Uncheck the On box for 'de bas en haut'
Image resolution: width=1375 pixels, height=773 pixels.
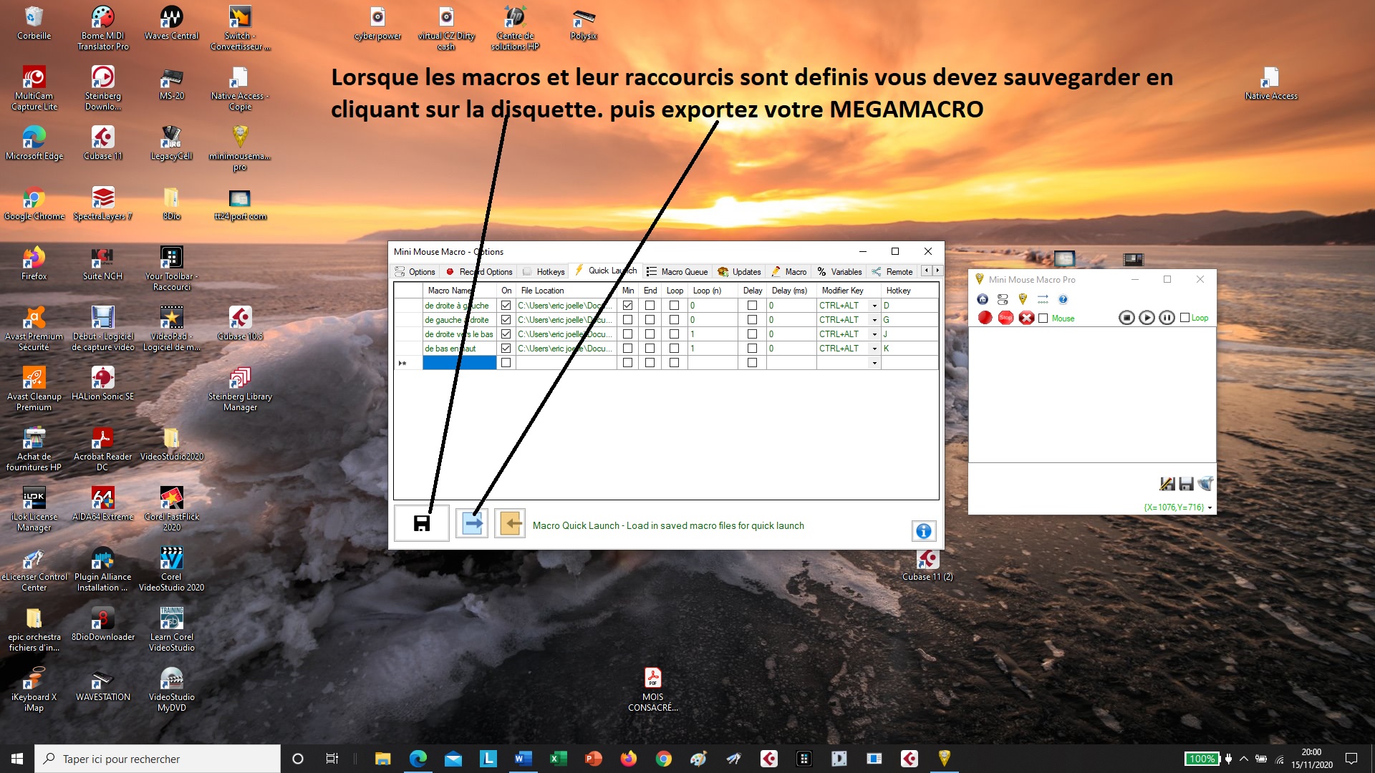point(506,349)
